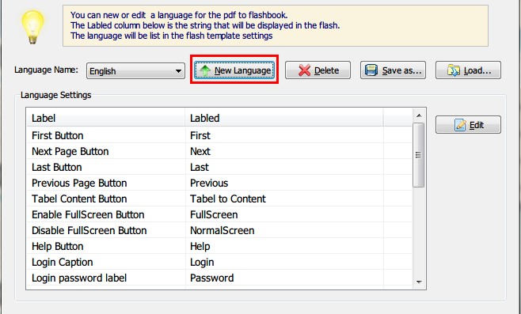Click the floppy disk Save as icon

click(x=371, y=70)
